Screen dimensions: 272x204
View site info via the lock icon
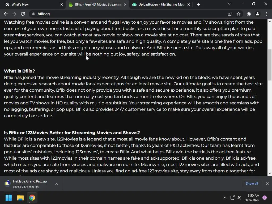point(33,14)
